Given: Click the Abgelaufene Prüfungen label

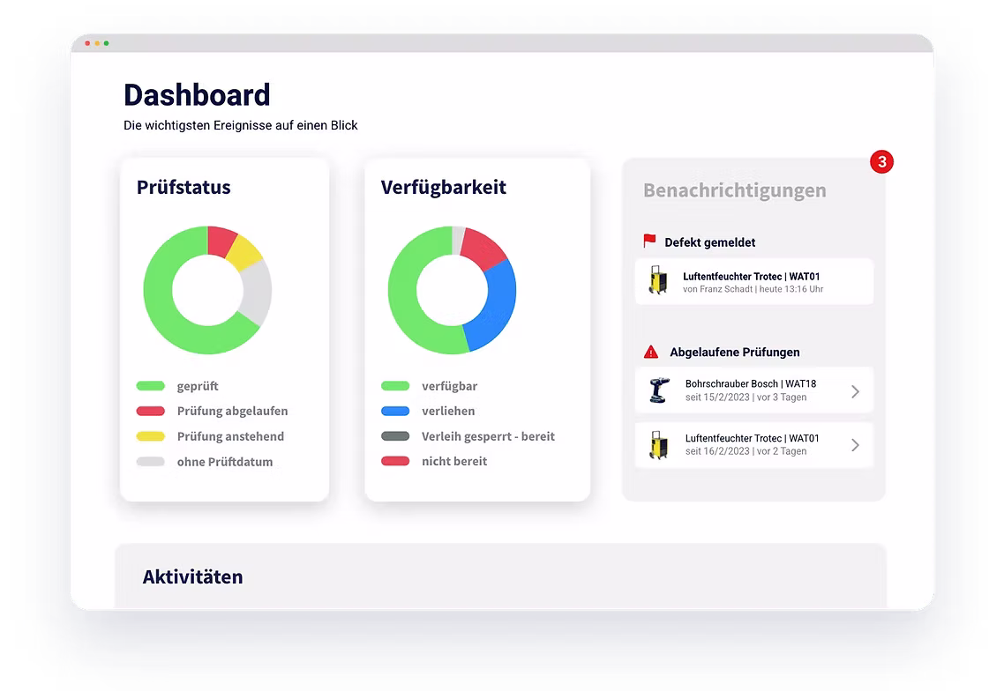Looking at the screenshot, I should (734, 352).
